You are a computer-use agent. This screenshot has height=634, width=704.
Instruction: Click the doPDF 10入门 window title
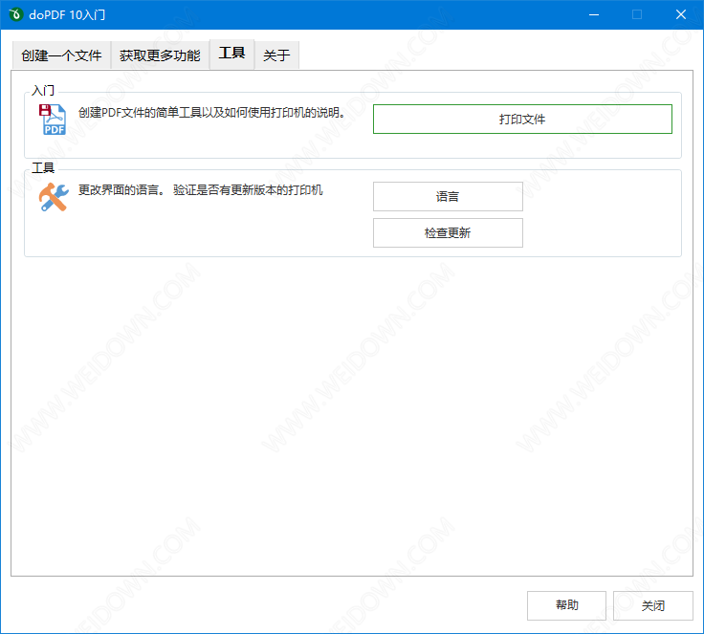click(x=67, y=14)
